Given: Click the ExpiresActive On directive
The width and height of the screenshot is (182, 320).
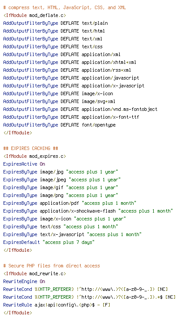Looking at the screenshot, I should 24,164.
